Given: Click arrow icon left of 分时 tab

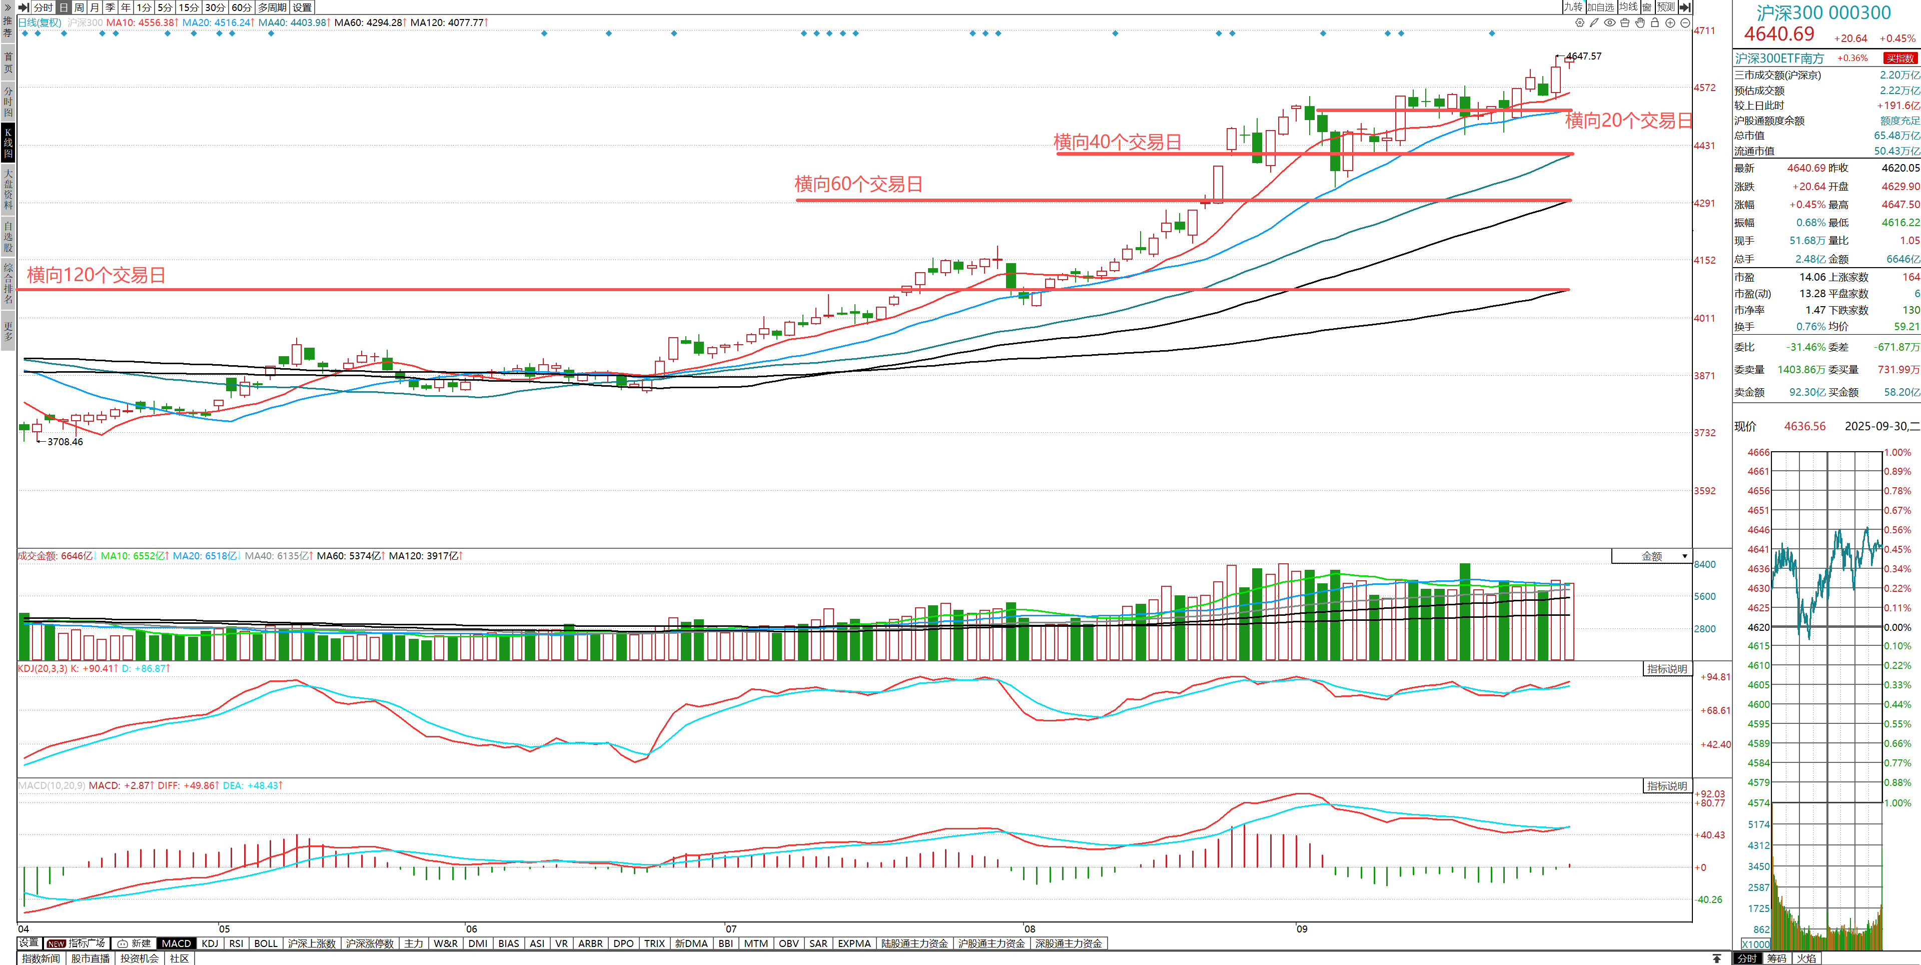Looking at the screenshot, I should [23, 8].
